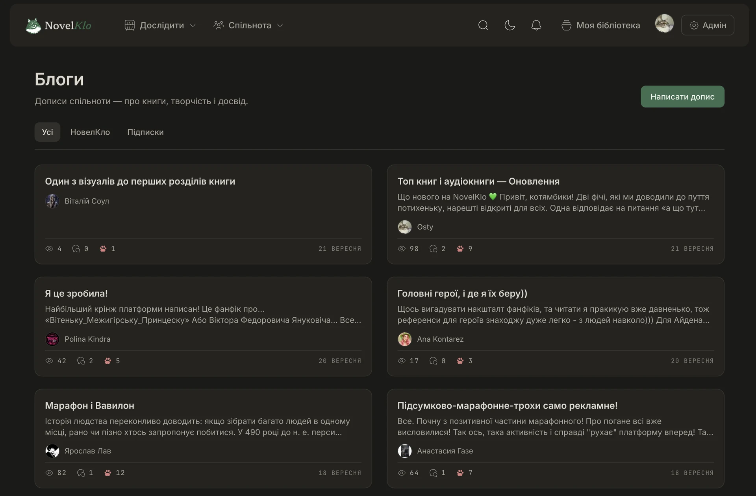Click Ярослав Лав author avatar
The height and width of the screenshot is (496, 756).
52,451
